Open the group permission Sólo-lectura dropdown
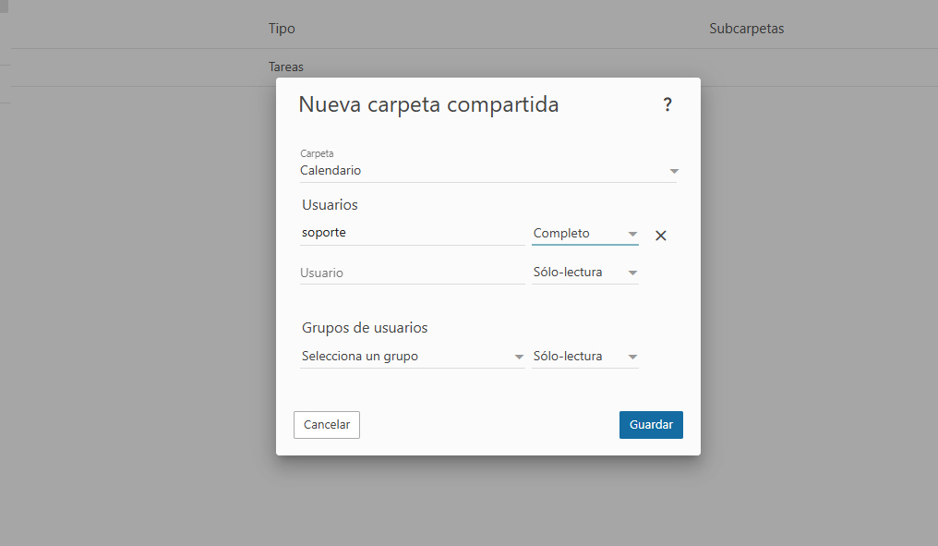Image resolution: width=938 pixels, height=546 pixels. coord(585,357)
